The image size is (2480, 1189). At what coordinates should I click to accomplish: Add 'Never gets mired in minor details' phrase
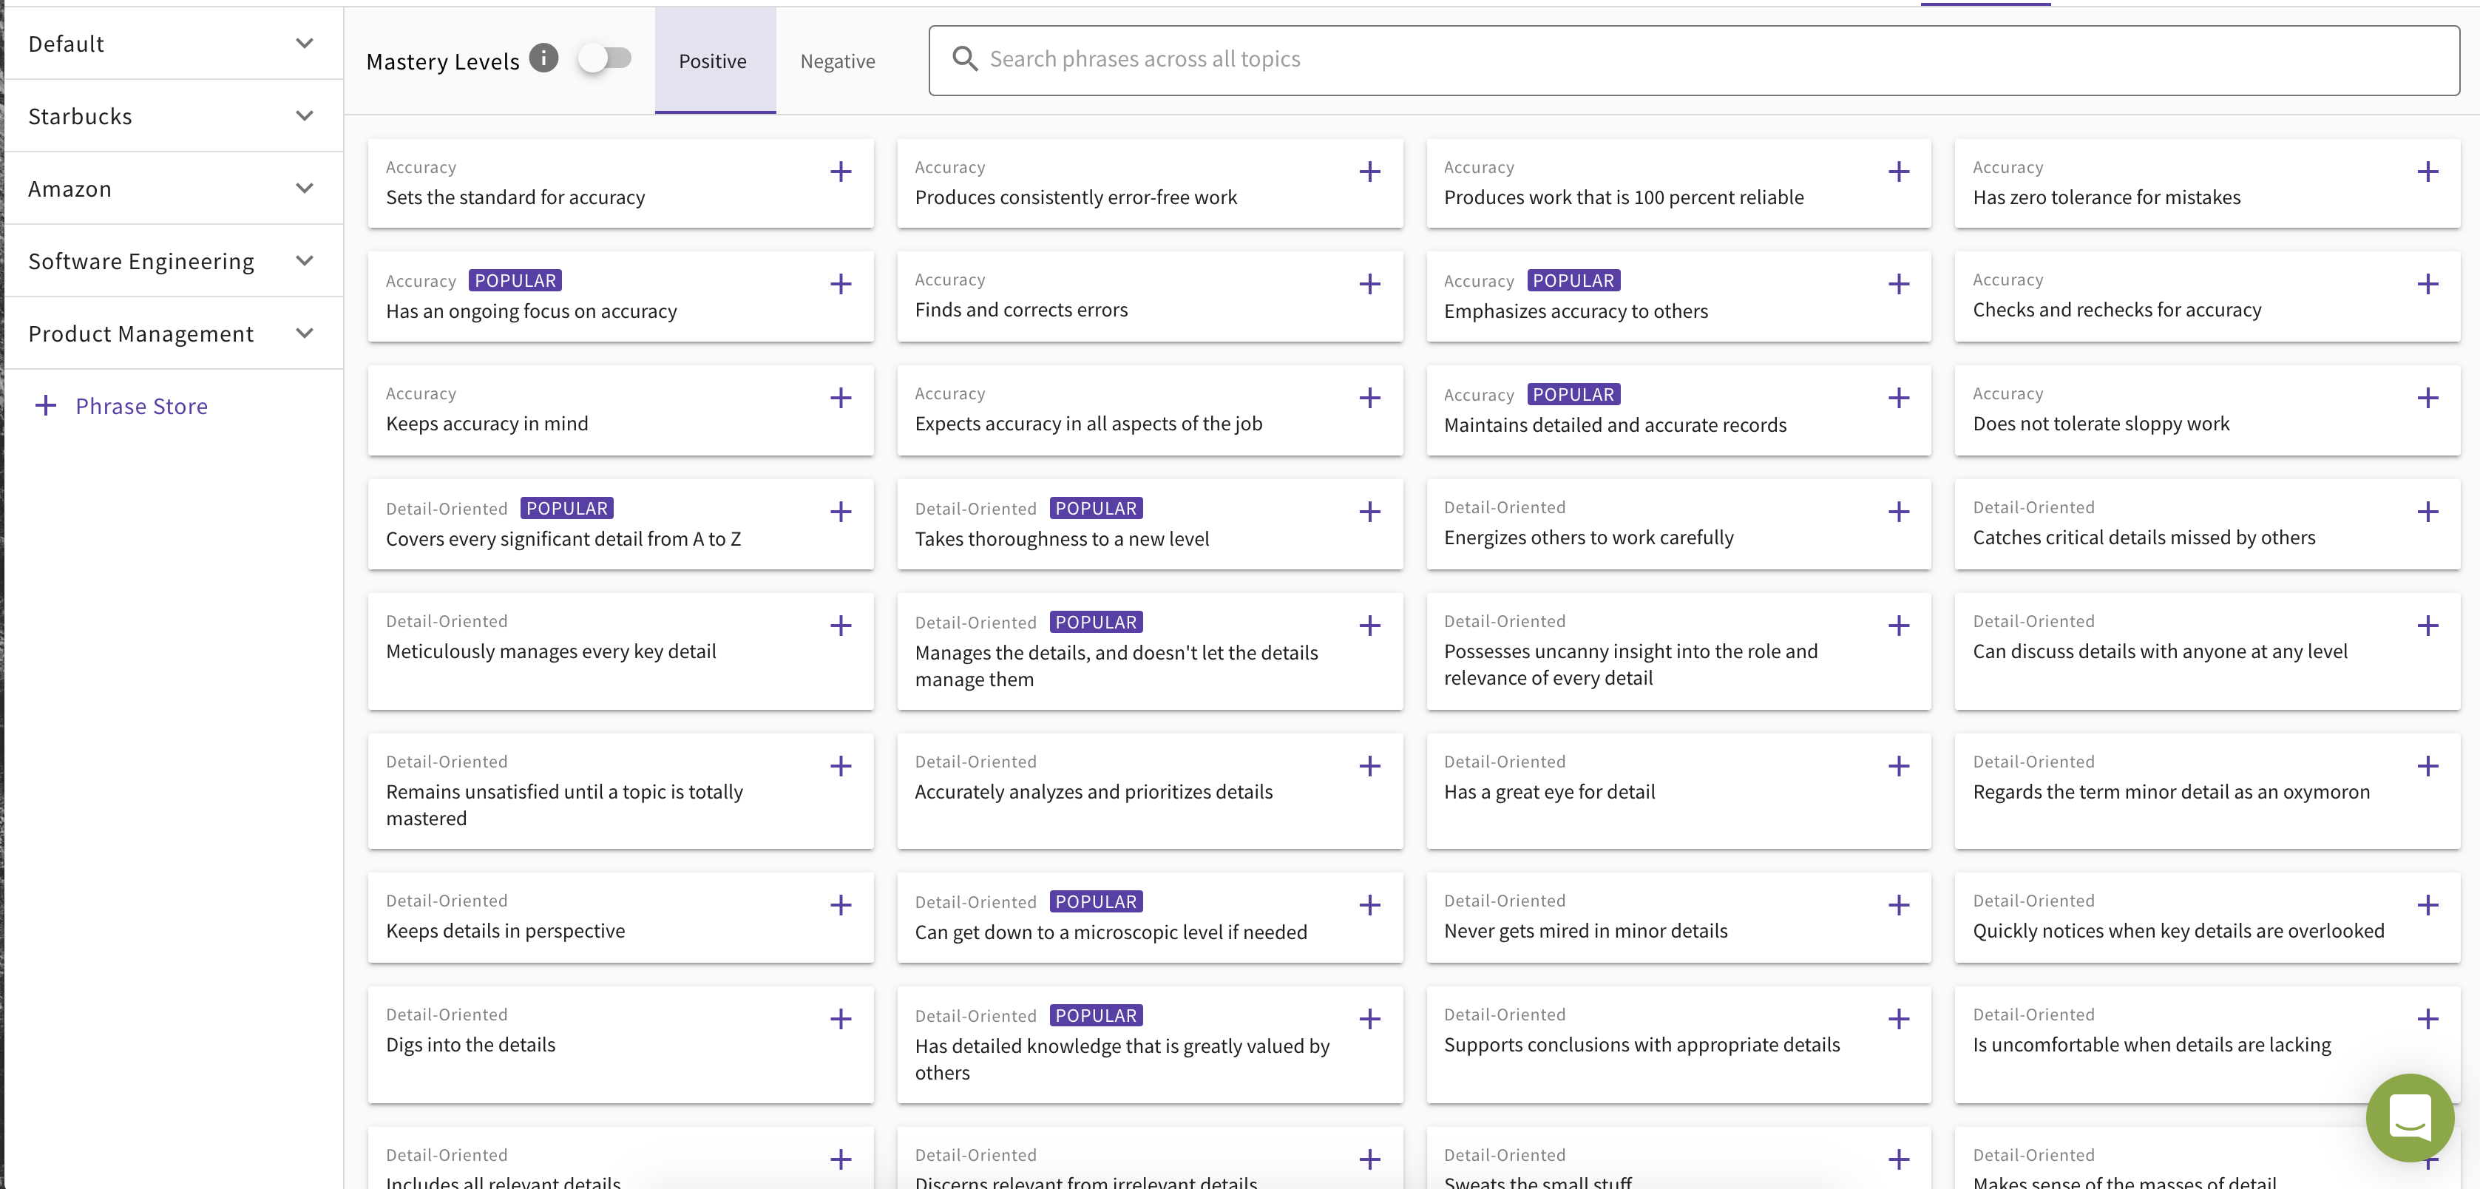(1897, 905)
